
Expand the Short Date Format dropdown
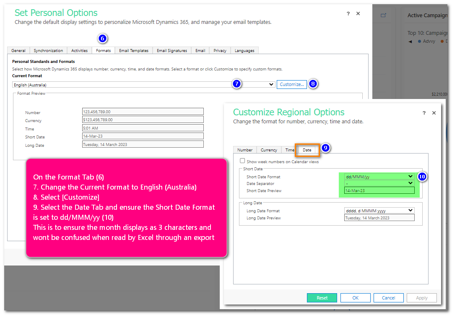pyautogui.click(x=379, y=177)
